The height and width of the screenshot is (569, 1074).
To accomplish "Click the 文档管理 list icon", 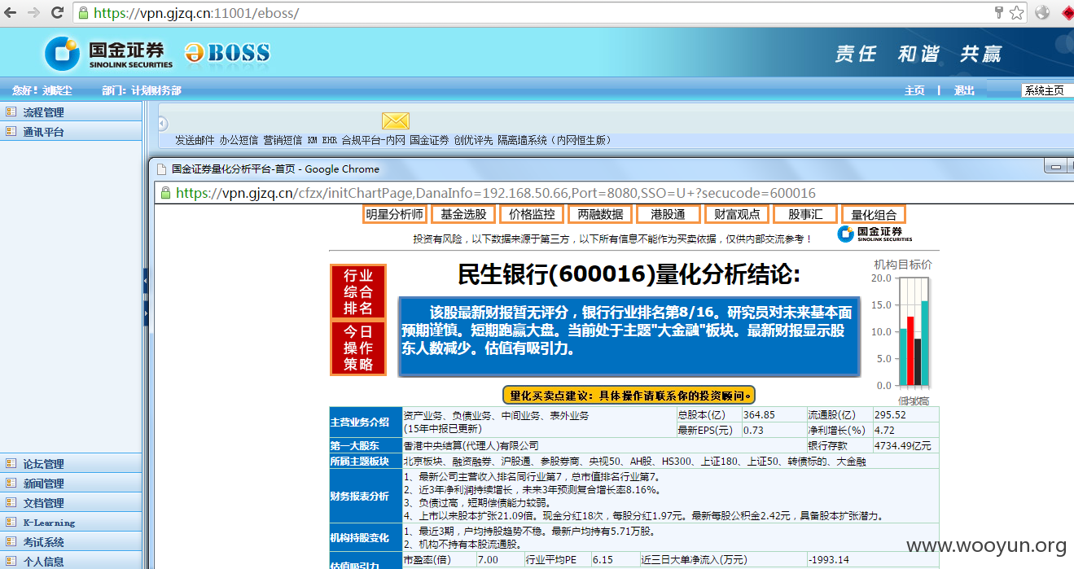I will (x=11, y=502).
